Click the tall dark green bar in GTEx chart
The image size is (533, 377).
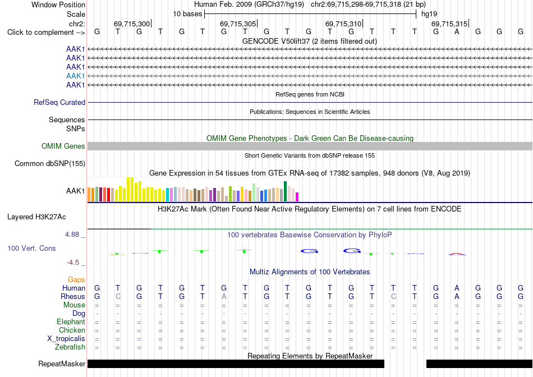coord(285,191)
